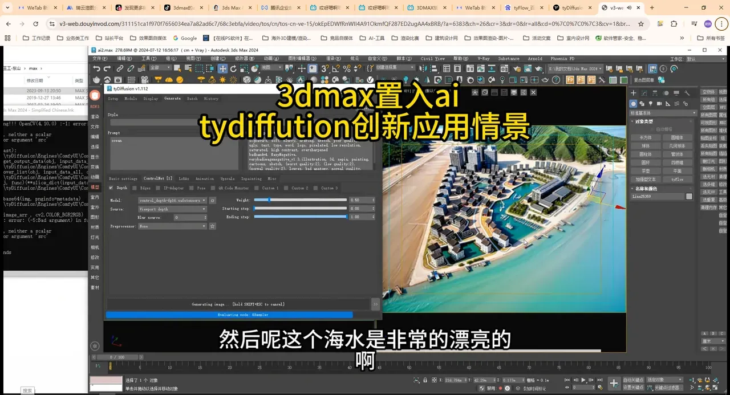Screen dimensions: 730x395
Task: Click the 长方体 box primitive button
Action: click(646, 137)
